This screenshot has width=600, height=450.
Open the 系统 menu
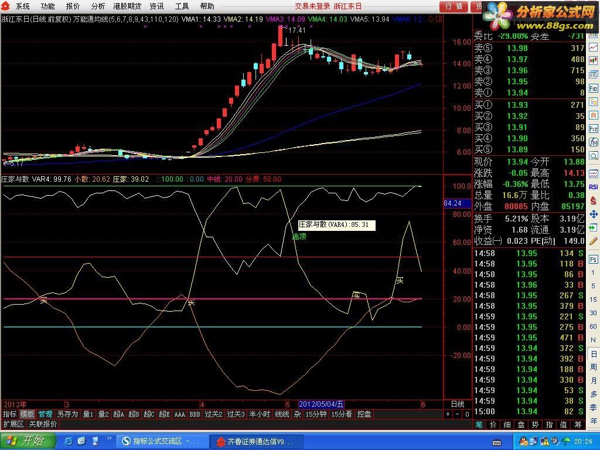[x=22, y=6]
